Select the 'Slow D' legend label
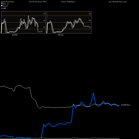This screenshot has height=139, width=139. 6,4
